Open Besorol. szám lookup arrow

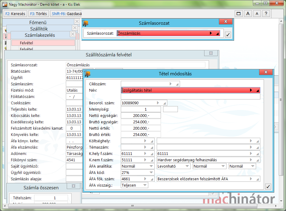click(x=158, y=103)
